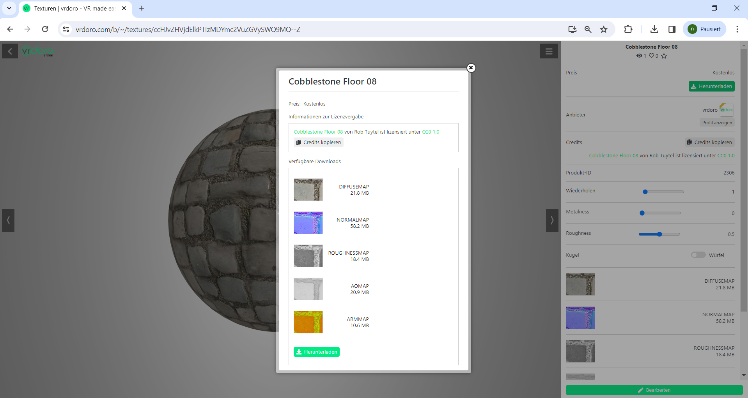Screen dimensions: 748x398
Task: Open CC0 1.0 license link in dialog
Action: [x=431, y=132]
